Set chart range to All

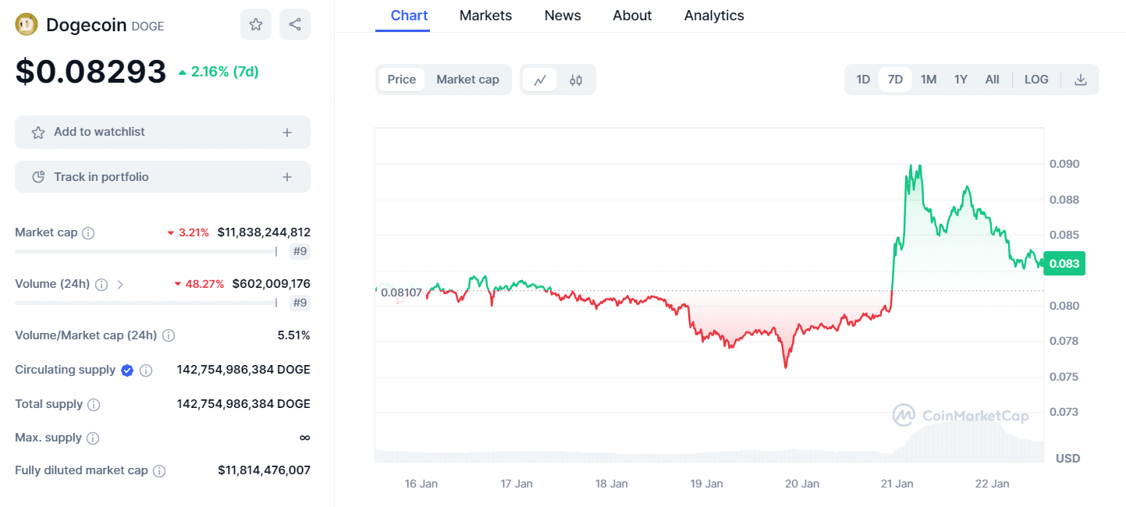click(x=993, y=80)
